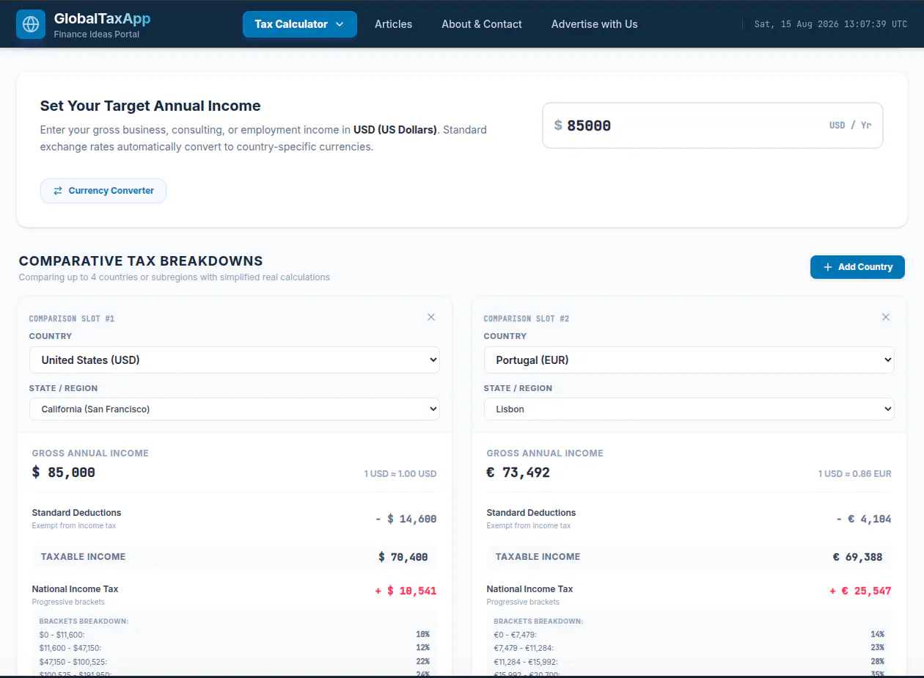This screenshot has width=924, height=678.
Task: Click the taxable income value $ 70,400
Action: [403, 557]
